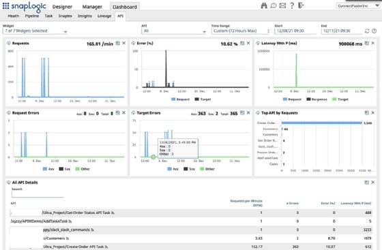
Task: Toggle 4xx series in Request Errors legend
Action: [x=48, y=169]
